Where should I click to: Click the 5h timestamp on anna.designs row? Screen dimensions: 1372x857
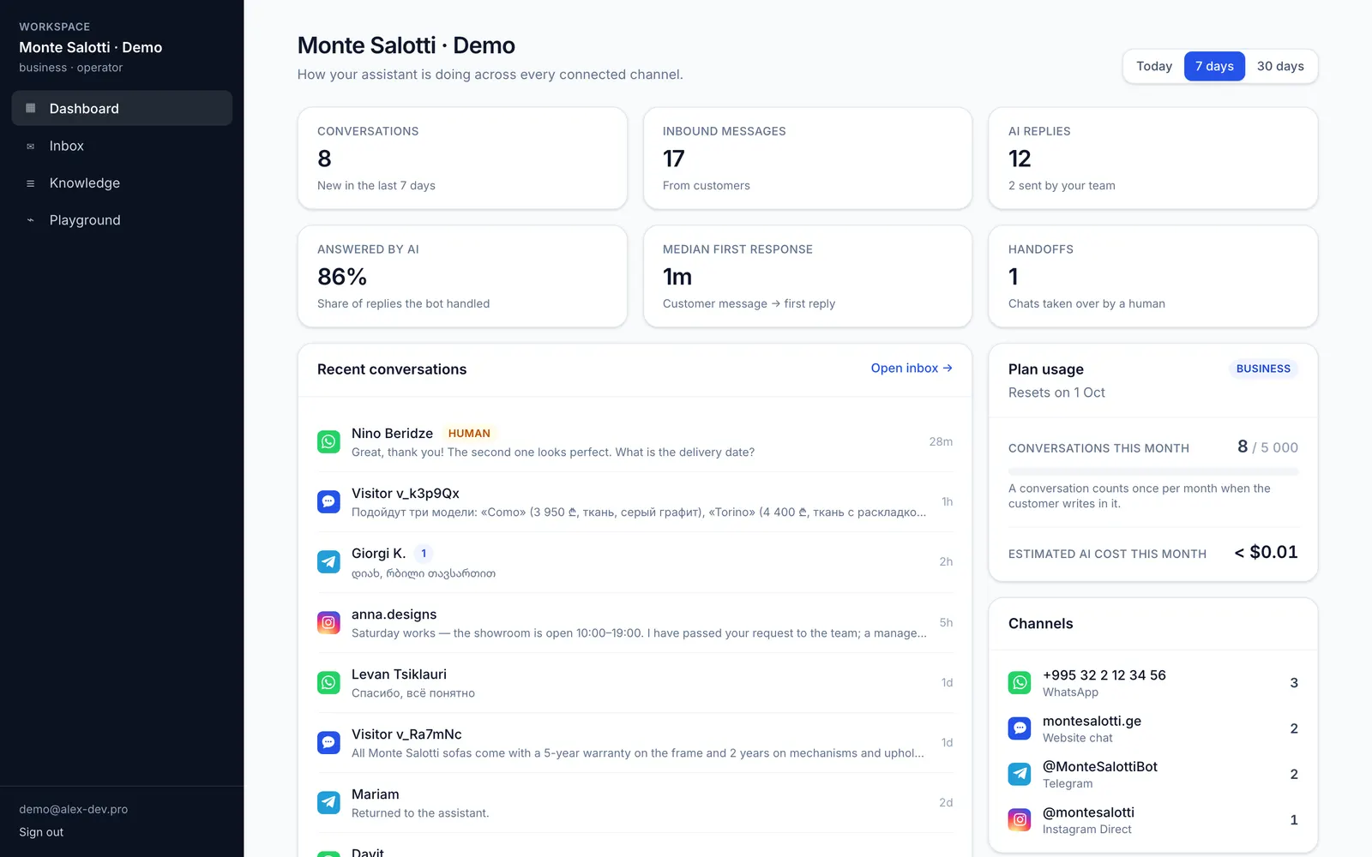(x=946, y=622)
